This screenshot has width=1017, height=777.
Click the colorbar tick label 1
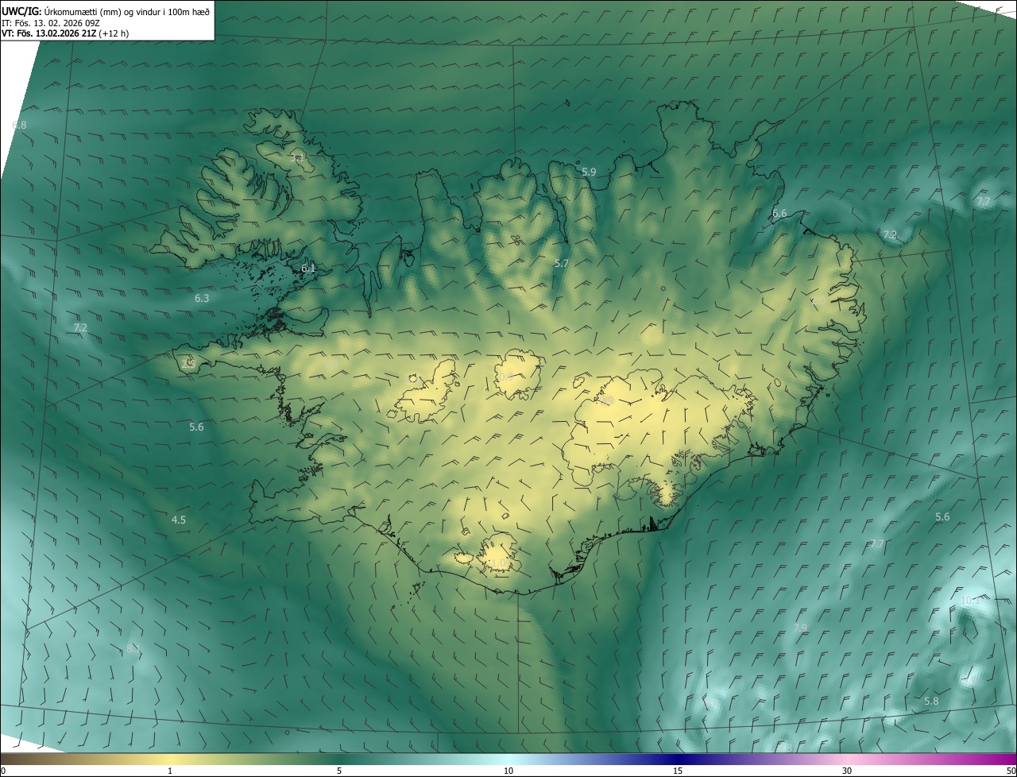pos(170,771)
